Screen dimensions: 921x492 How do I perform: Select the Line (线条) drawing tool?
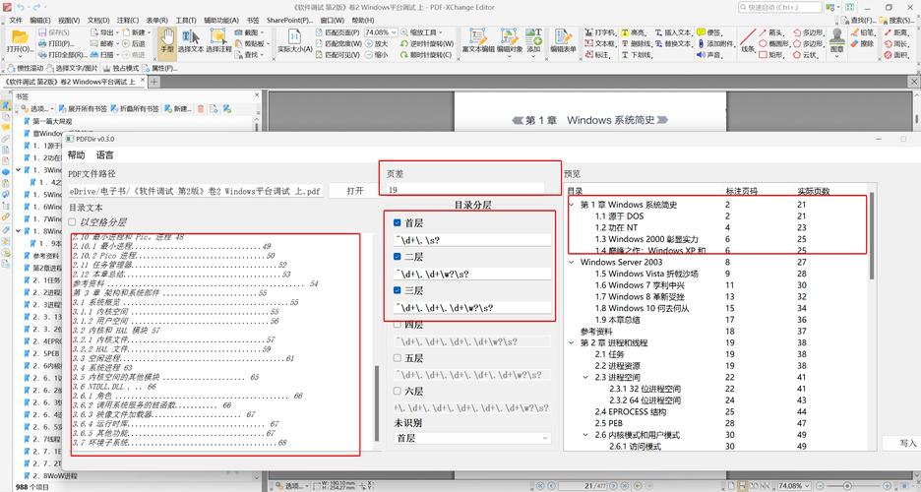(x=748, y=39)
